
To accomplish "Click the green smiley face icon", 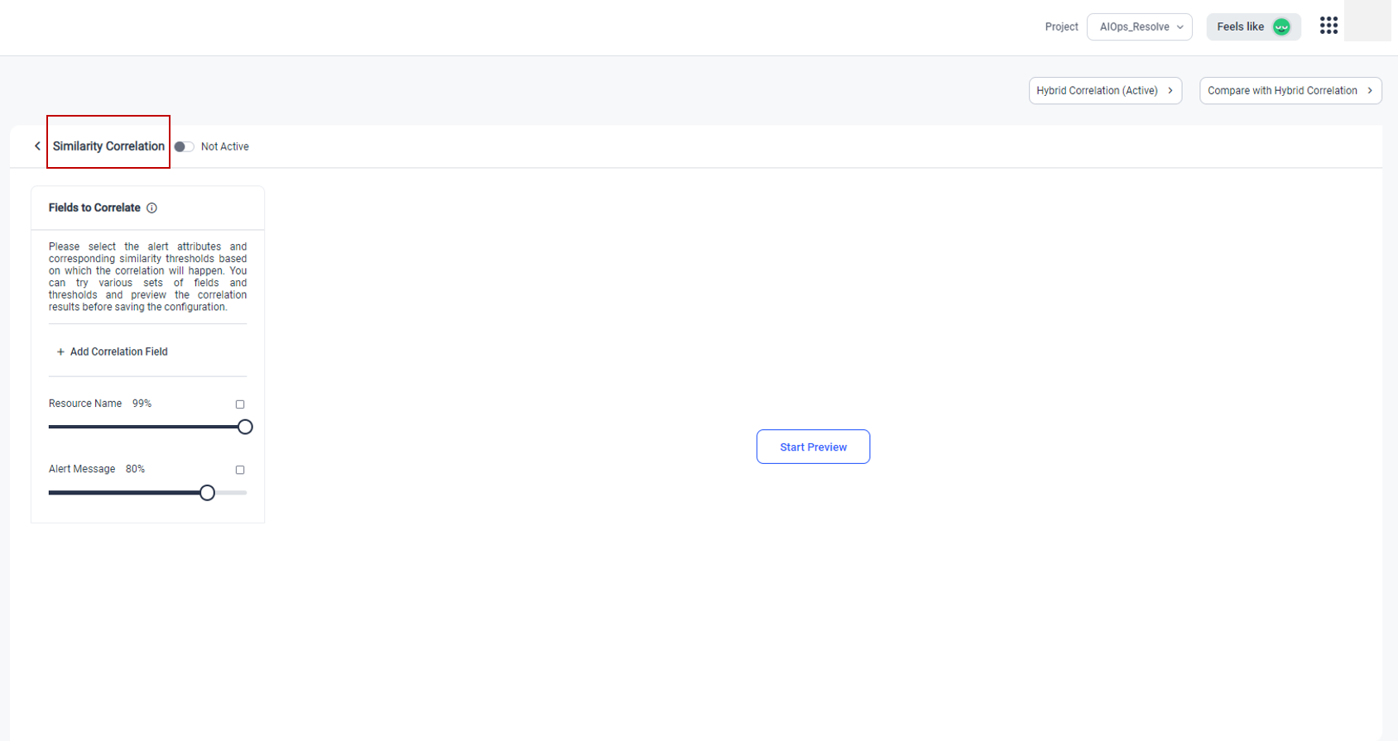I will pos(1281,27).
